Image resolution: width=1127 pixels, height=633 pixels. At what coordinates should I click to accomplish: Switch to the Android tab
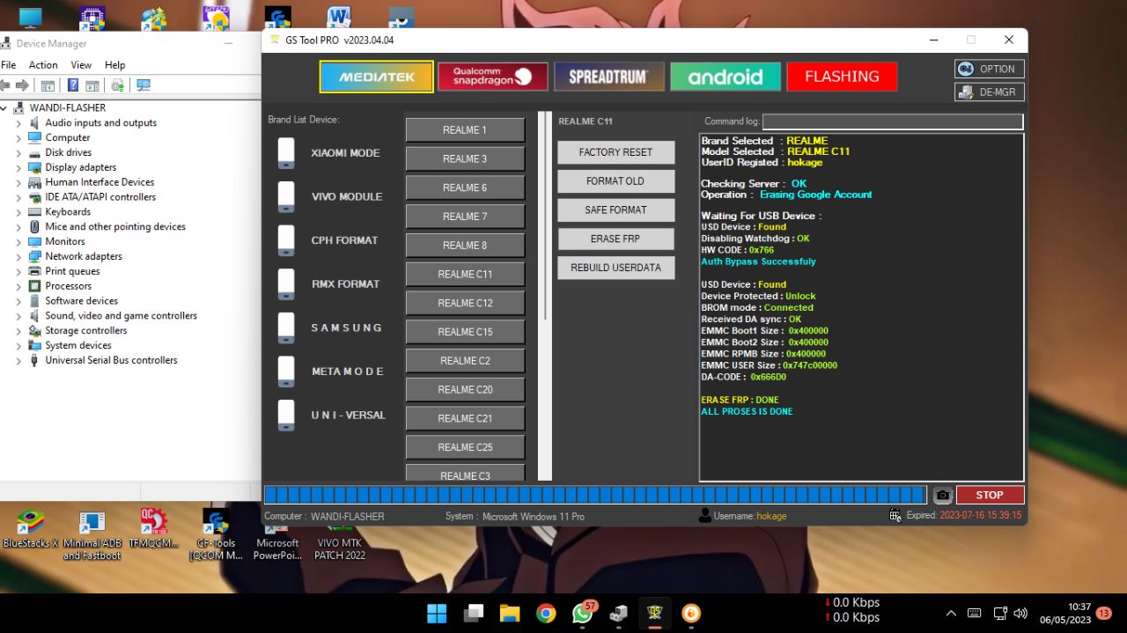tap(726, 77)
